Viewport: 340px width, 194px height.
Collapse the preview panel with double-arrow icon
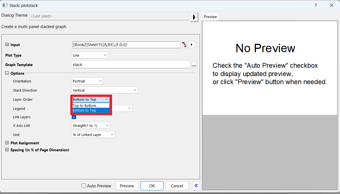point(196,186)
